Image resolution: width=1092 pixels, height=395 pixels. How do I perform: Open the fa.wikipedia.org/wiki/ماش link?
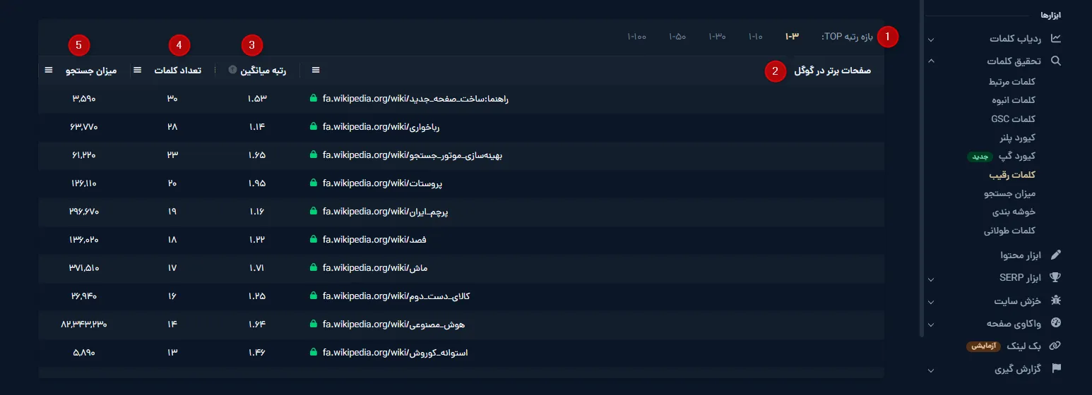pyautogui.click(x=375, y=268)
